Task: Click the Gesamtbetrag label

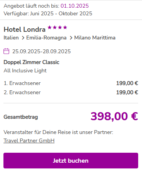Action: (21, 117)
